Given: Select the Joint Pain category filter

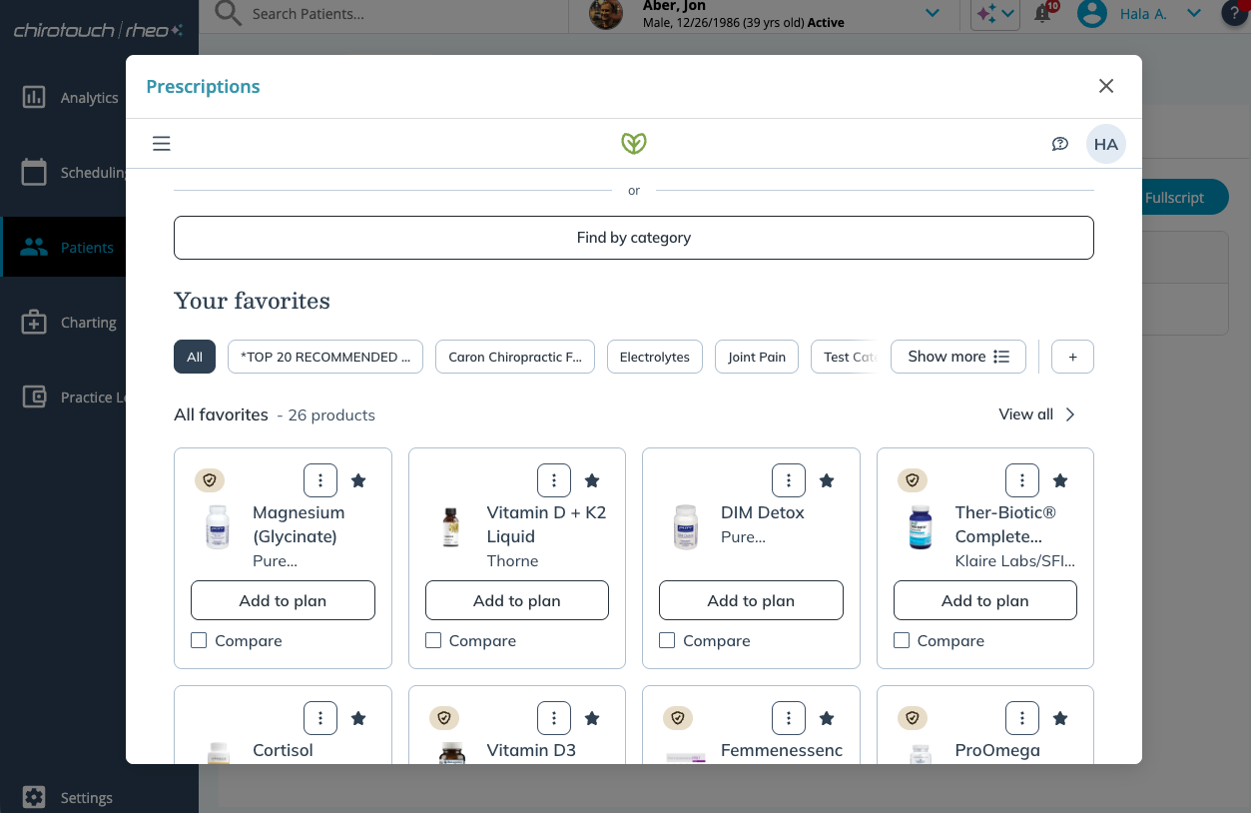Looking at the screenshot, I should [x=756, y=357].
